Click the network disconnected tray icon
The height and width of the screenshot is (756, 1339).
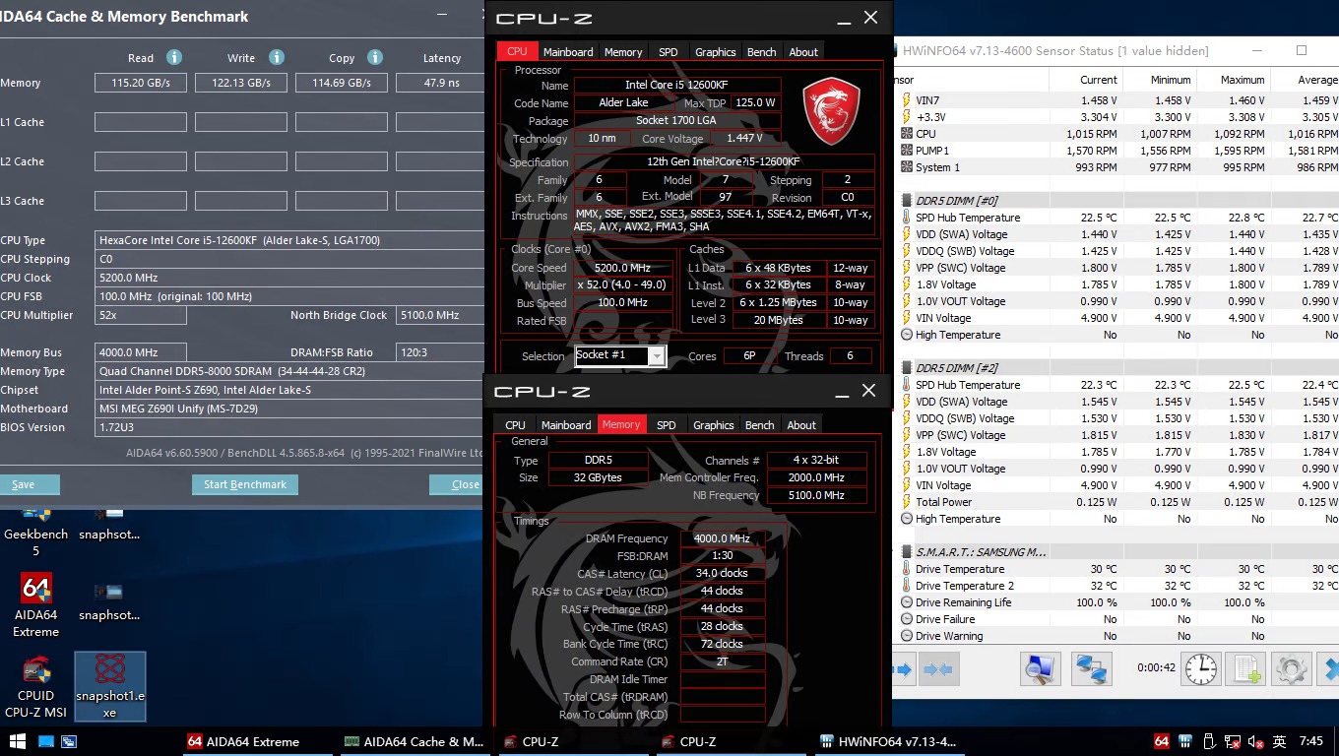1232,741
